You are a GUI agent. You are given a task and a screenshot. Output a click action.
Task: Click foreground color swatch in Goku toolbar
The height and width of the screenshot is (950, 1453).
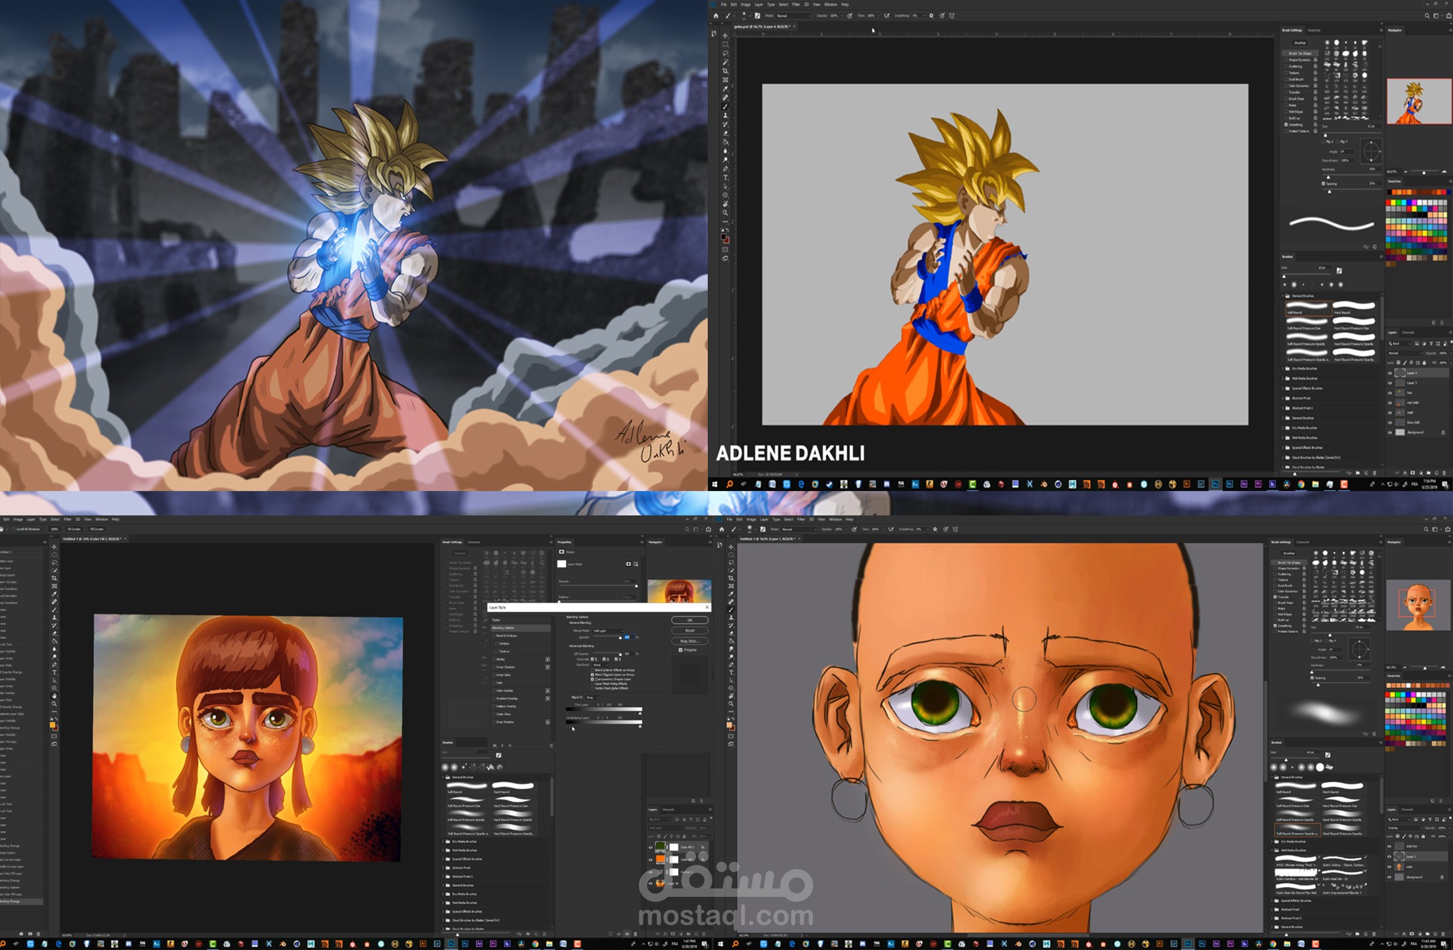click(x=724, y=236)
